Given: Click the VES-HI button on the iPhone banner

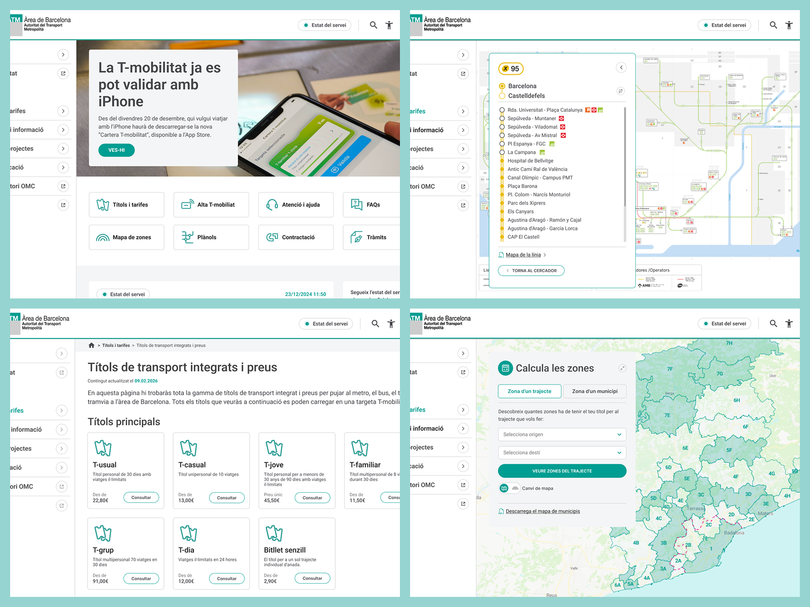Looking at the screenshot, I should pos(116,150).
